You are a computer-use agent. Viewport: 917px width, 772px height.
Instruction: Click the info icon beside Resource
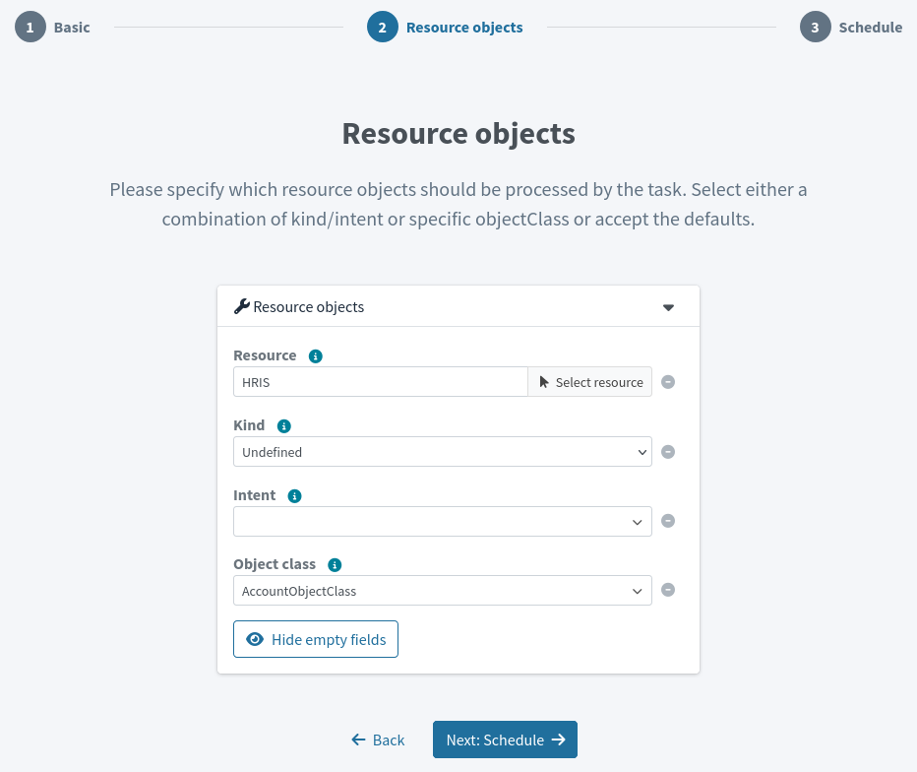tap(315, 355)
